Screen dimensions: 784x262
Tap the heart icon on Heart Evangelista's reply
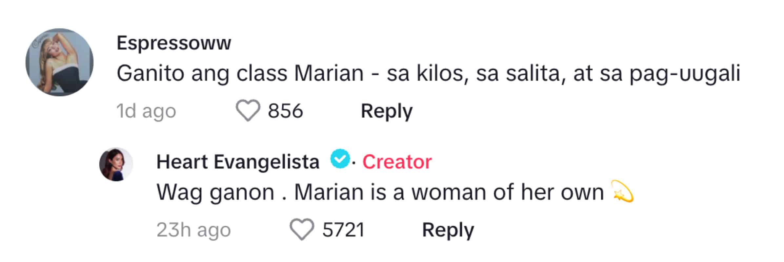301,230
